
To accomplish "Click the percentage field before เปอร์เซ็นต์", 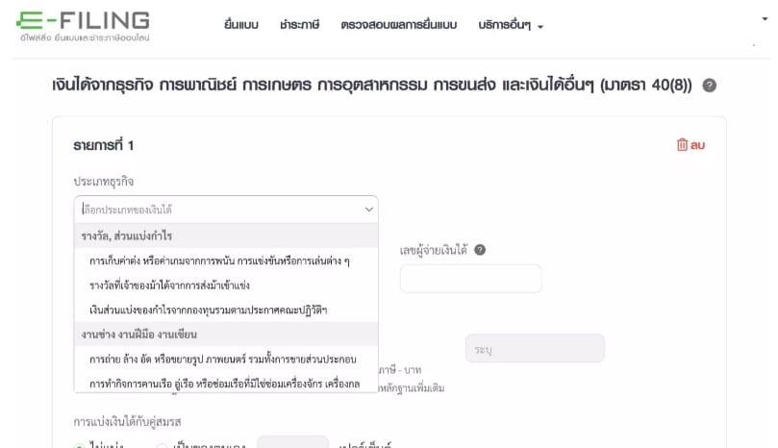I will (292, 442).
